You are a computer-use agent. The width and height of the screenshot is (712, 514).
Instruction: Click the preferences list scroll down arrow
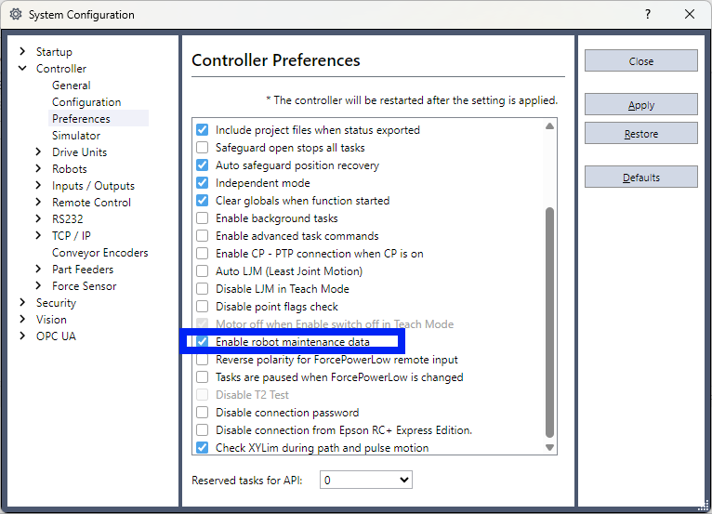[x=549, y=447]
